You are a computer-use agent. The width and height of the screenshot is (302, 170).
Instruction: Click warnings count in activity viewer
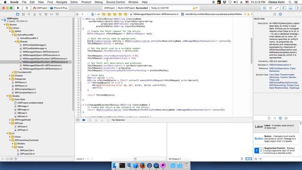pos(195,8)
